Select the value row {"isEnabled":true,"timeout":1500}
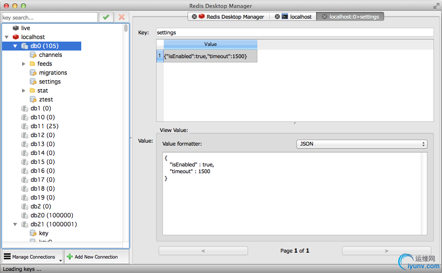This screenshot has height=273, width=442. coord(210,56)
